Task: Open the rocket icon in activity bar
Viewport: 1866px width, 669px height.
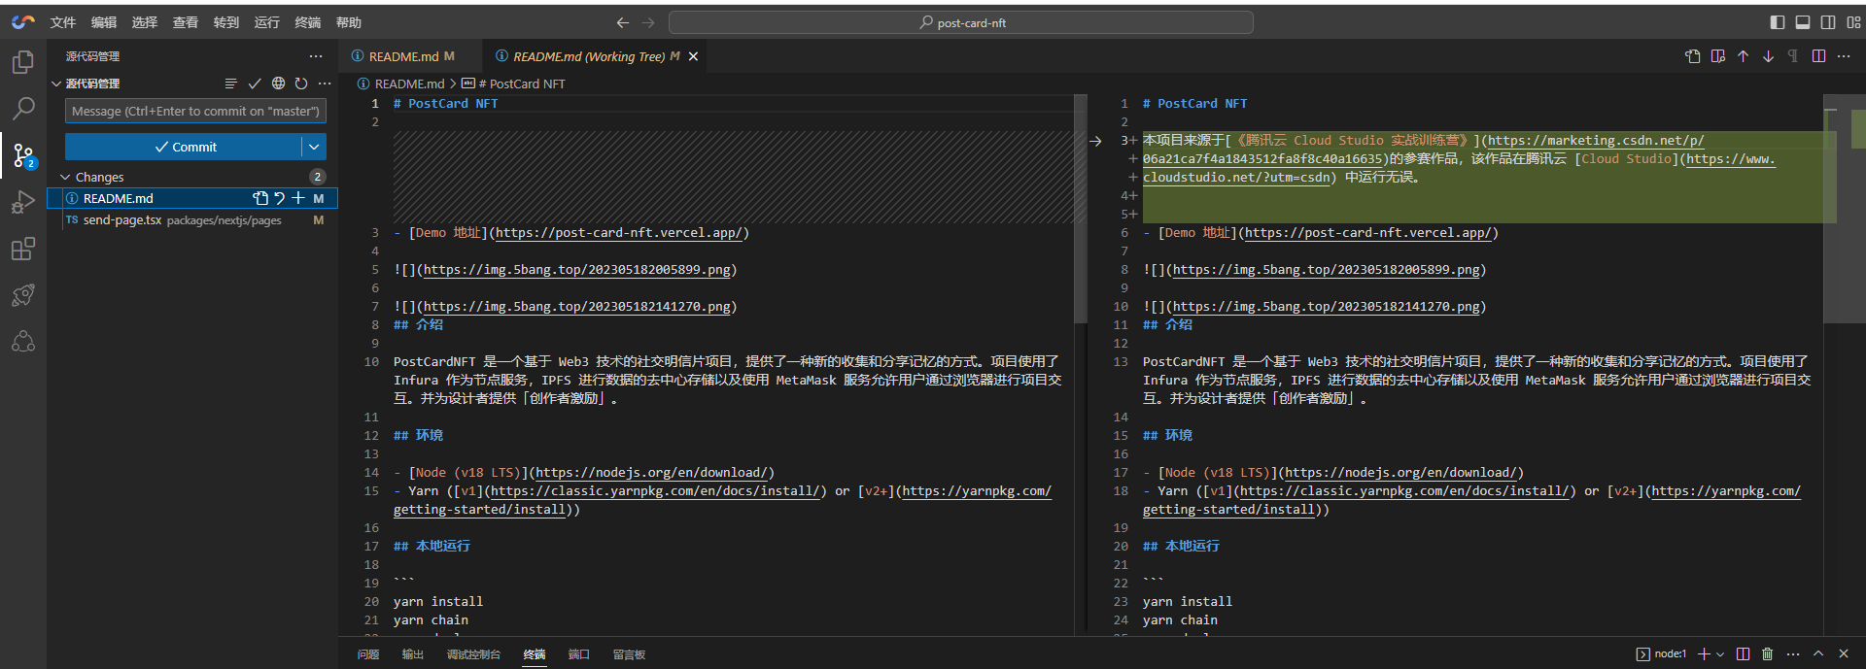Action: pyautogui.click(x=23, y=295)
